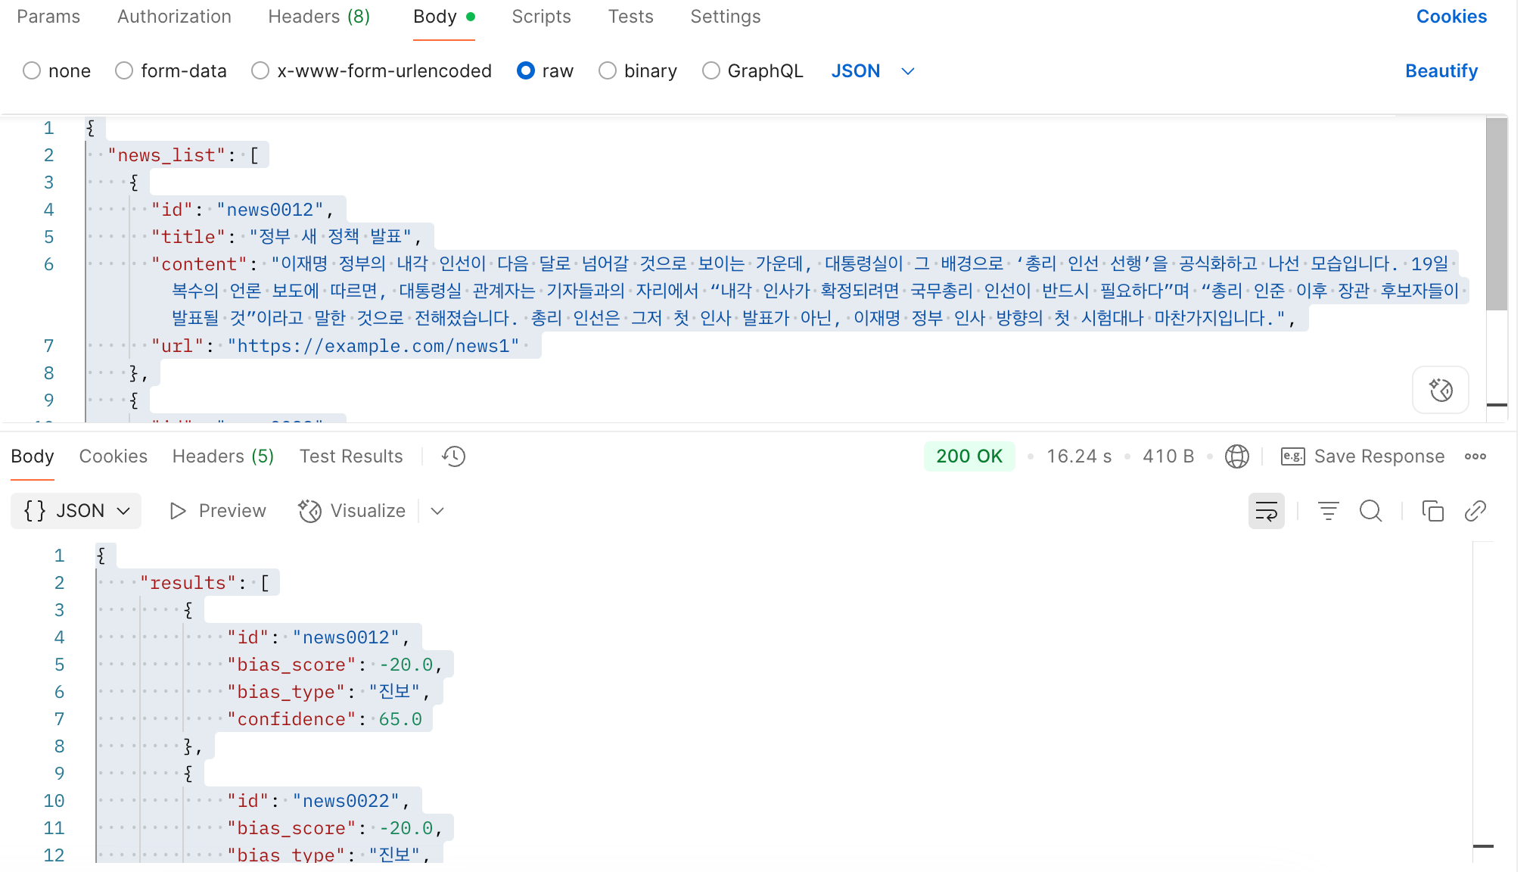Click the floating AI assistant icon in editor
The image size is (1533, 872).
1440,391
